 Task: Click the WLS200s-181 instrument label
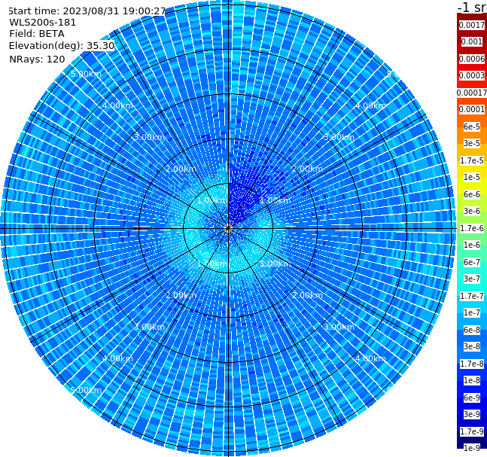tap(43, 23)
